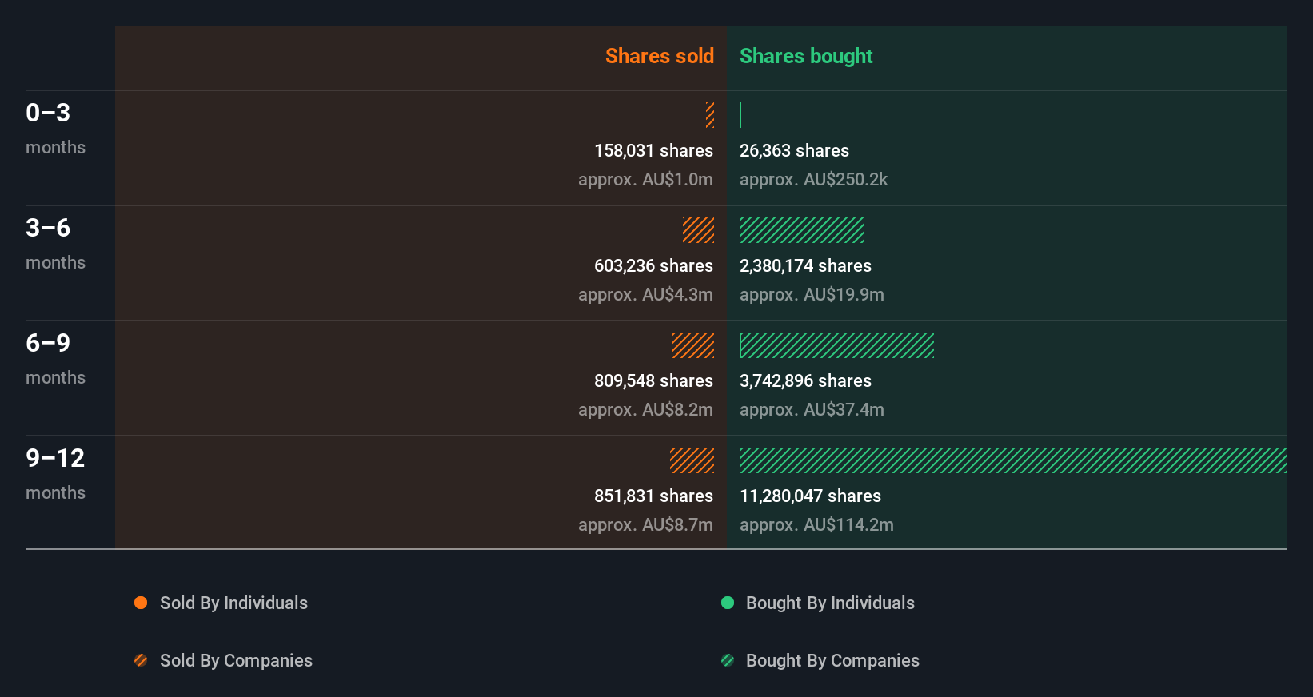The width and height of the screenshot is (1313, 697).
Task: Click the 6–9 months sold bar
Action: (692, 345)
